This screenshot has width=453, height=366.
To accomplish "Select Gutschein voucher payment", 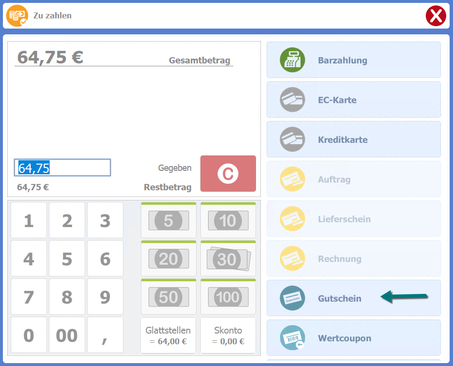I will 353,298.
